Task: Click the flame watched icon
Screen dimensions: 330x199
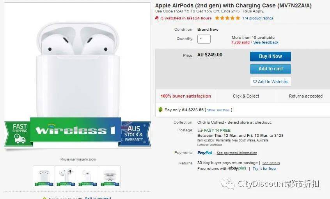Action: point(157,18)
